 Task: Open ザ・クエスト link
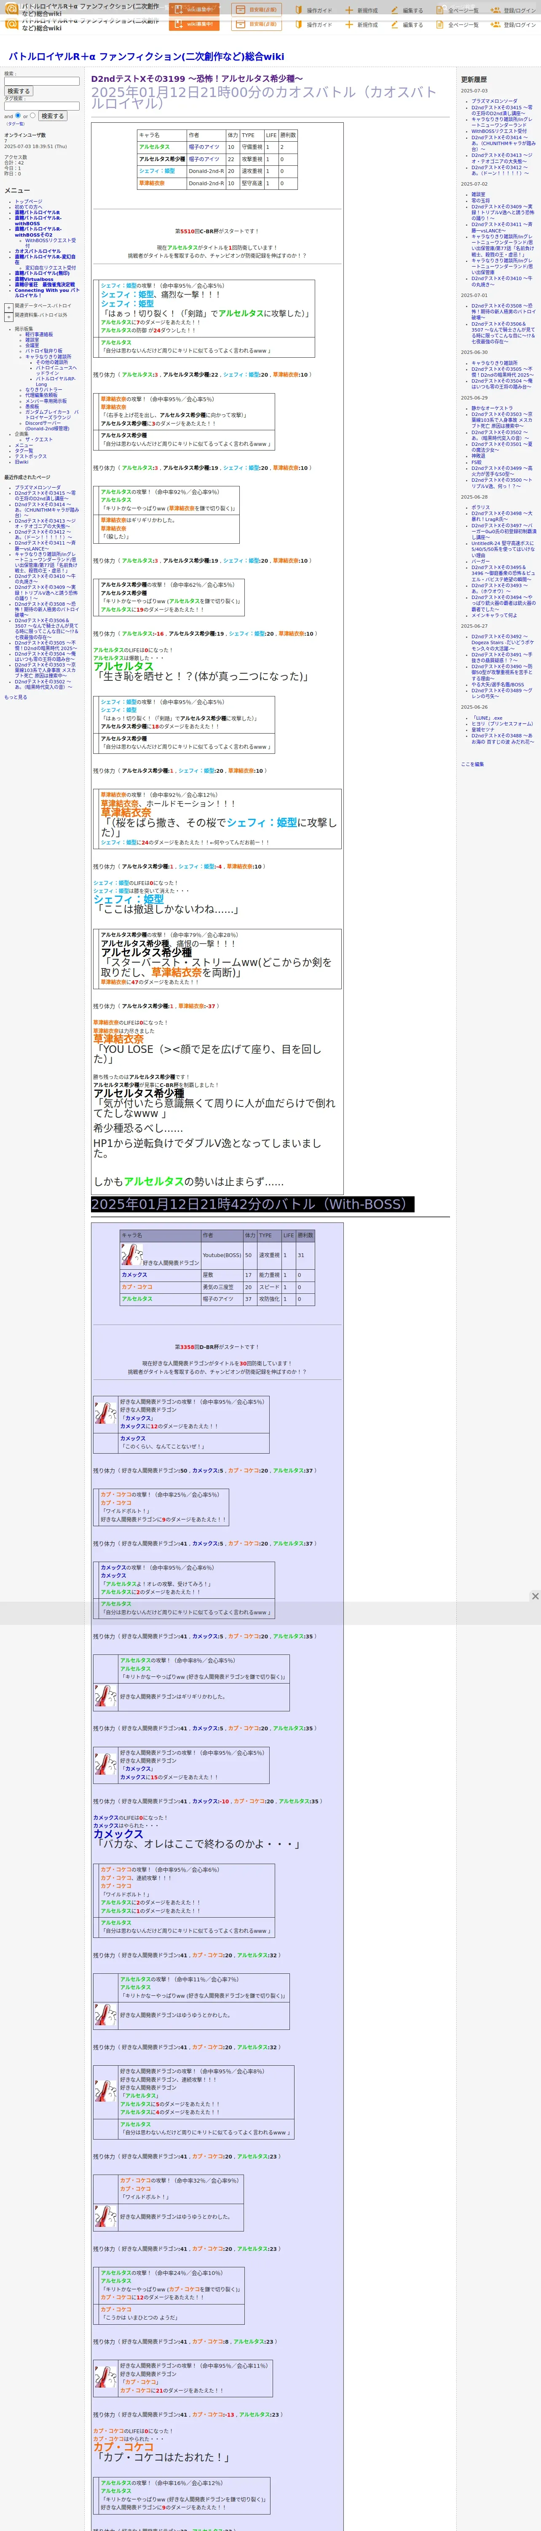point(39,439)
